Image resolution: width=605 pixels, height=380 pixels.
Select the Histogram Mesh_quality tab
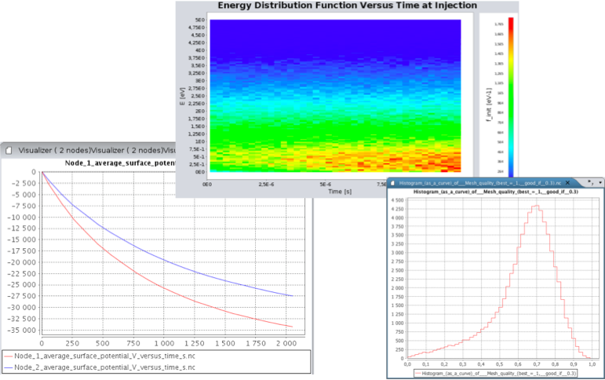480,182
